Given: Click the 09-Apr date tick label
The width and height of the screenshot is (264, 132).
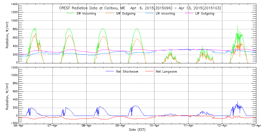Looking at the screenshot, I should [120, 126].
